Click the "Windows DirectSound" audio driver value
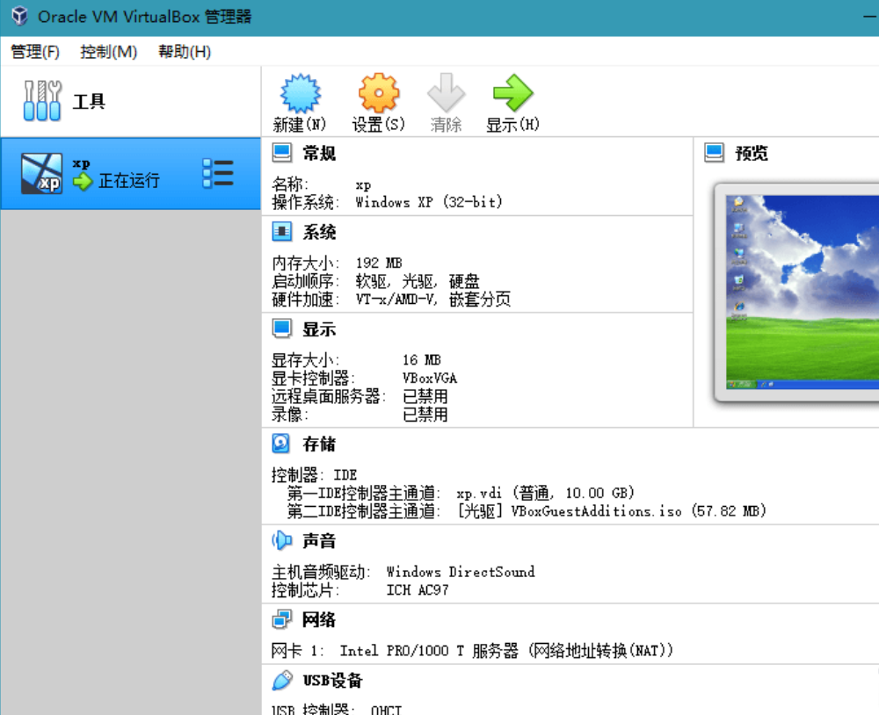 pyautogui.click(x=461, y=572)
